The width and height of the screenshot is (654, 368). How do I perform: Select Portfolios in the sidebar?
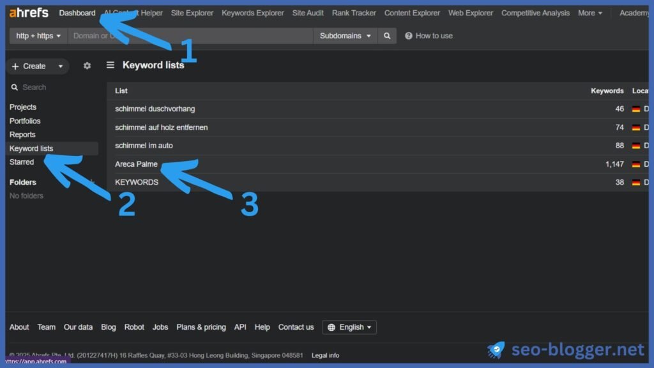point(25,121)
